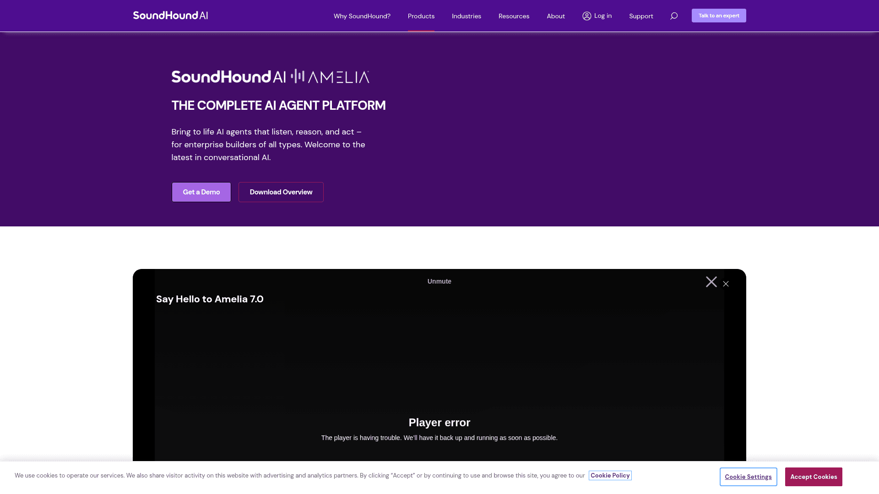The image size is (879, 494).
Task: Click the Log in link
Action: coord(597,16)
